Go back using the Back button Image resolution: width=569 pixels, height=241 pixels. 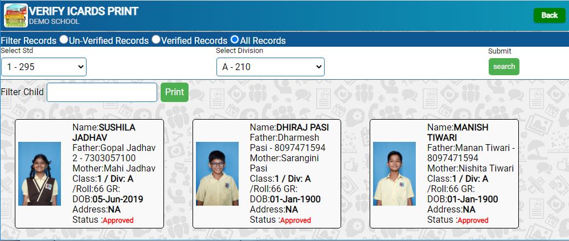(x=550, y=15)
